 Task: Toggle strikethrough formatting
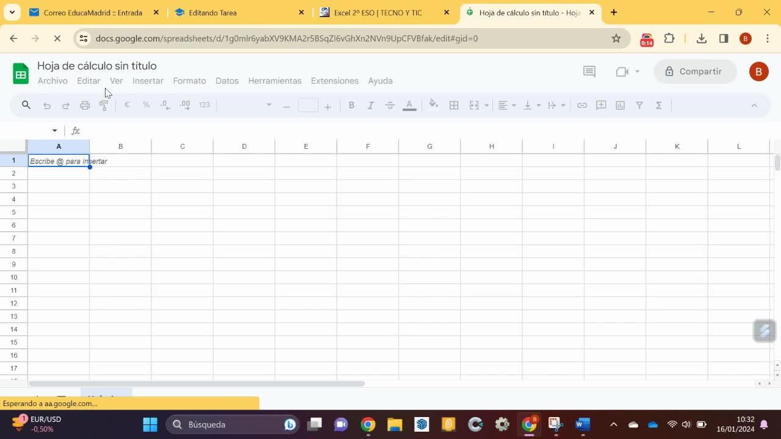390,105
